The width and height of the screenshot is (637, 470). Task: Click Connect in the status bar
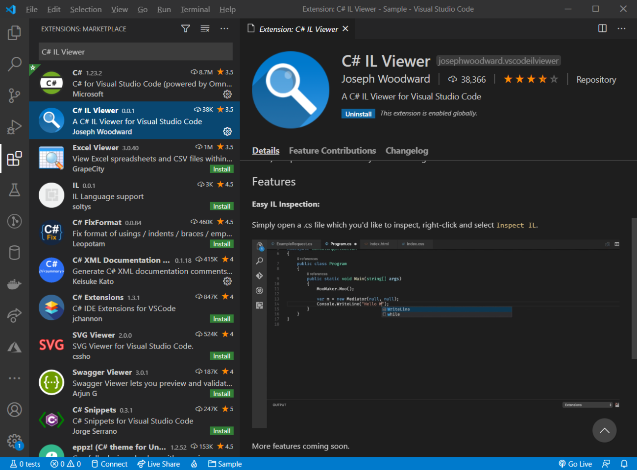[109, 464]
